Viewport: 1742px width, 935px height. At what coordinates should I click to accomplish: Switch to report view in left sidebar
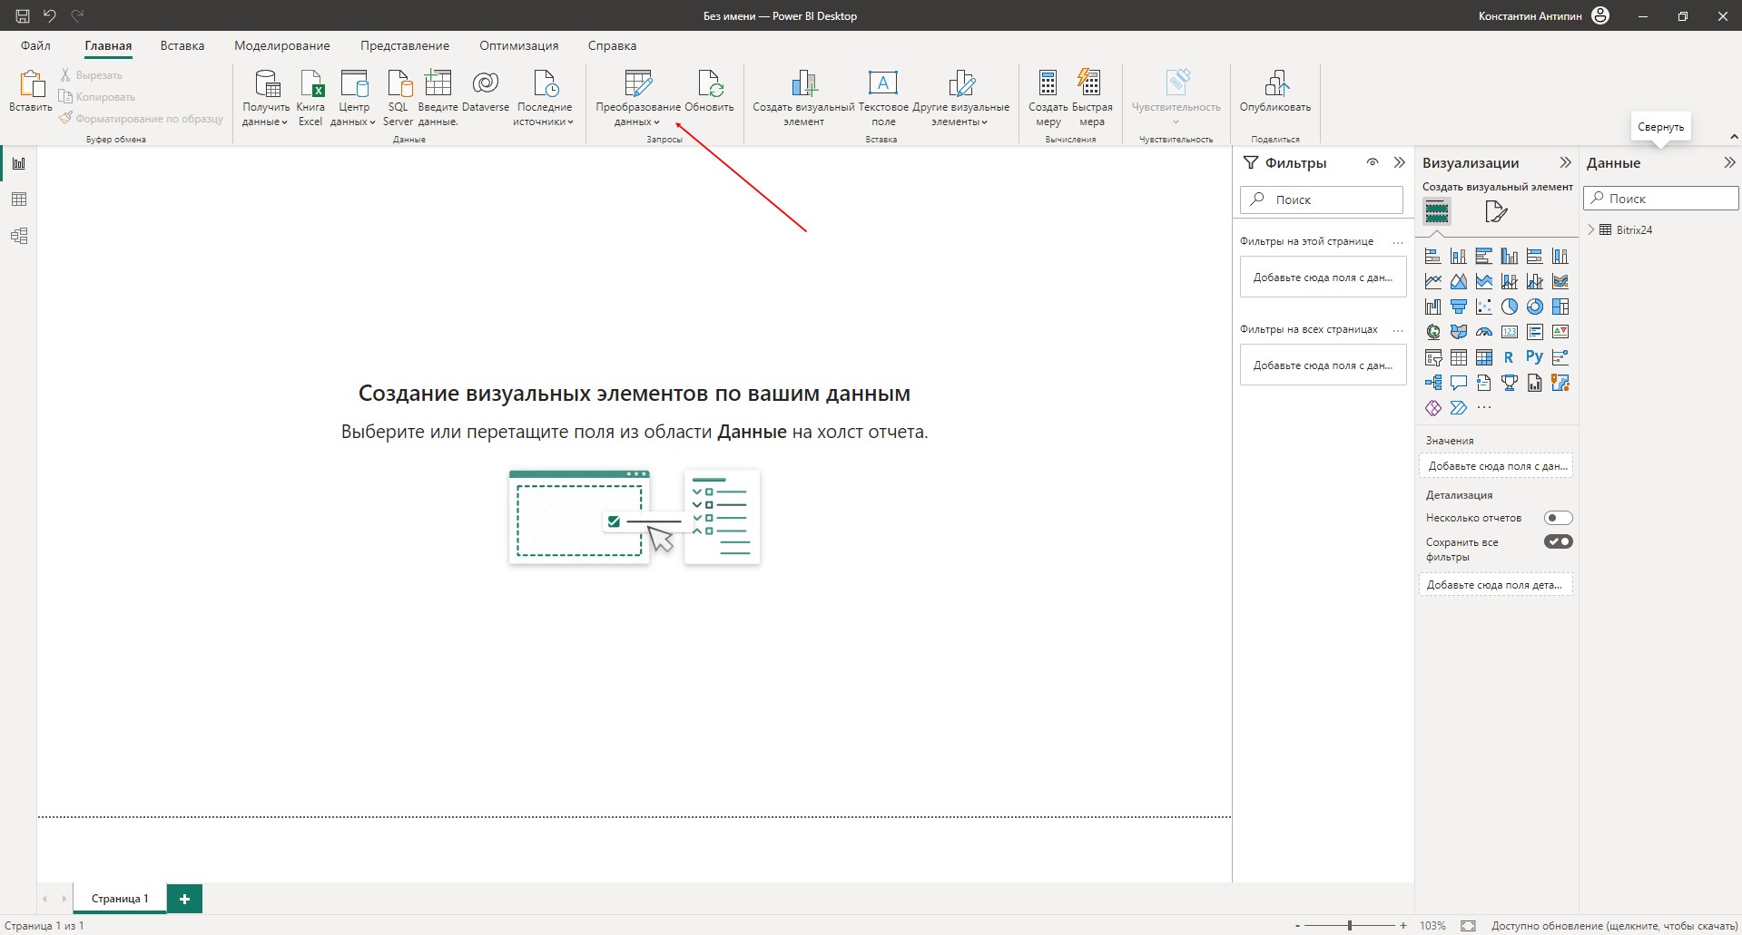click(19, 163)
